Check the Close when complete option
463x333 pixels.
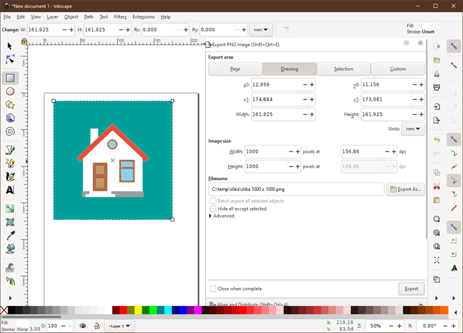[213, 288]
